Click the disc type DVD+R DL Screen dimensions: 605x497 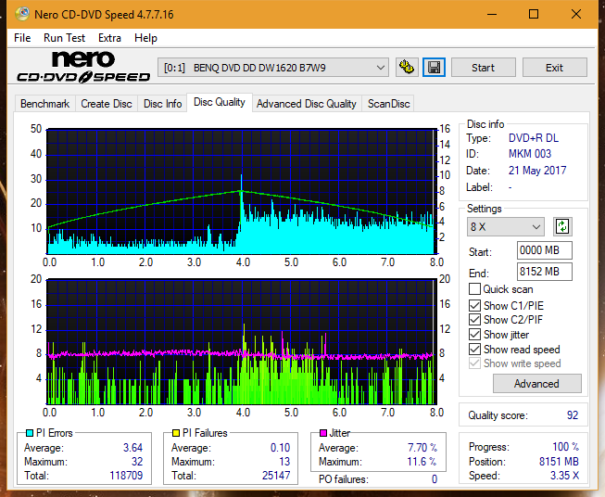[534, 138]
